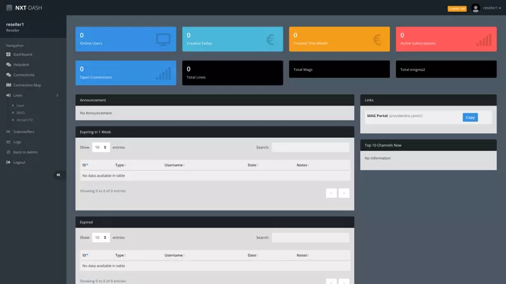
Task: Go to Back to Admin
Action: (25, 152)
